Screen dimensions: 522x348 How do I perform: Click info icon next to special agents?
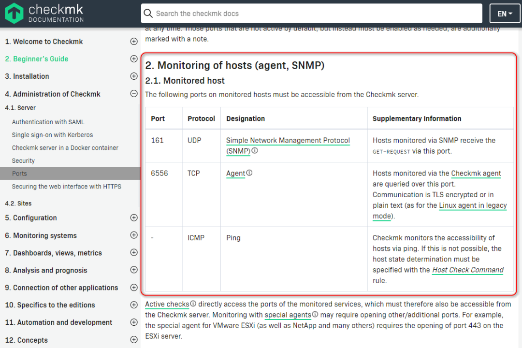click(315, 315)
